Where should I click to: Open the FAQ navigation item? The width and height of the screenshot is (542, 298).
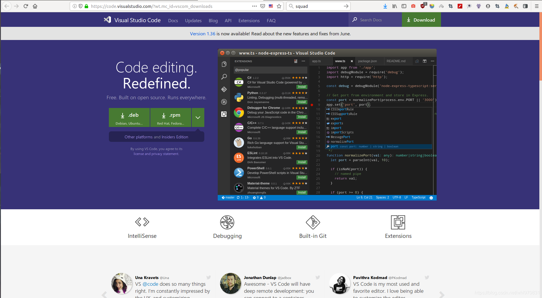(271, 20)
